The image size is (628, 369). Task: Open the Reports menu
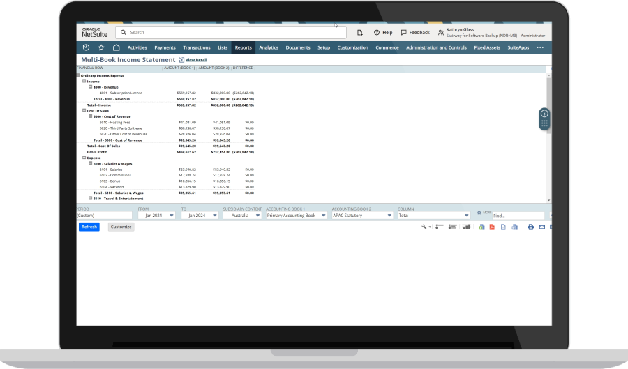243,47
